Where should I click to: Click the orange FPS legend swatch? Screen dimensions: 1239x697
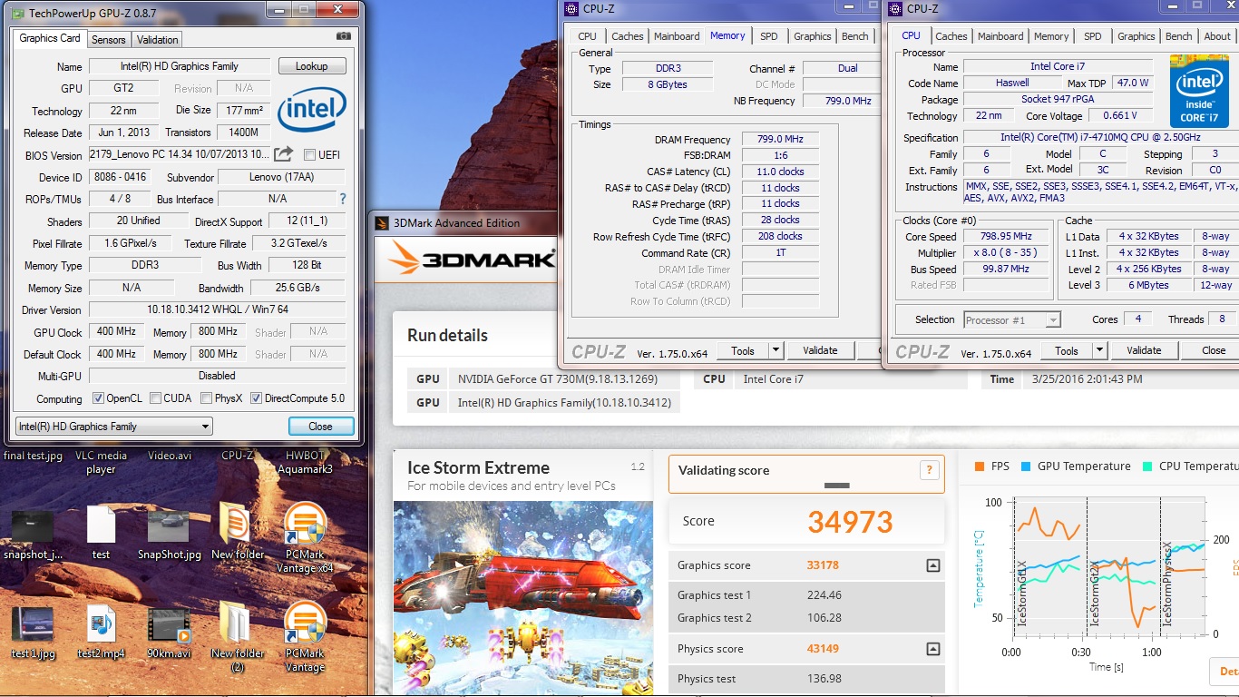click(x=980, y=466)
